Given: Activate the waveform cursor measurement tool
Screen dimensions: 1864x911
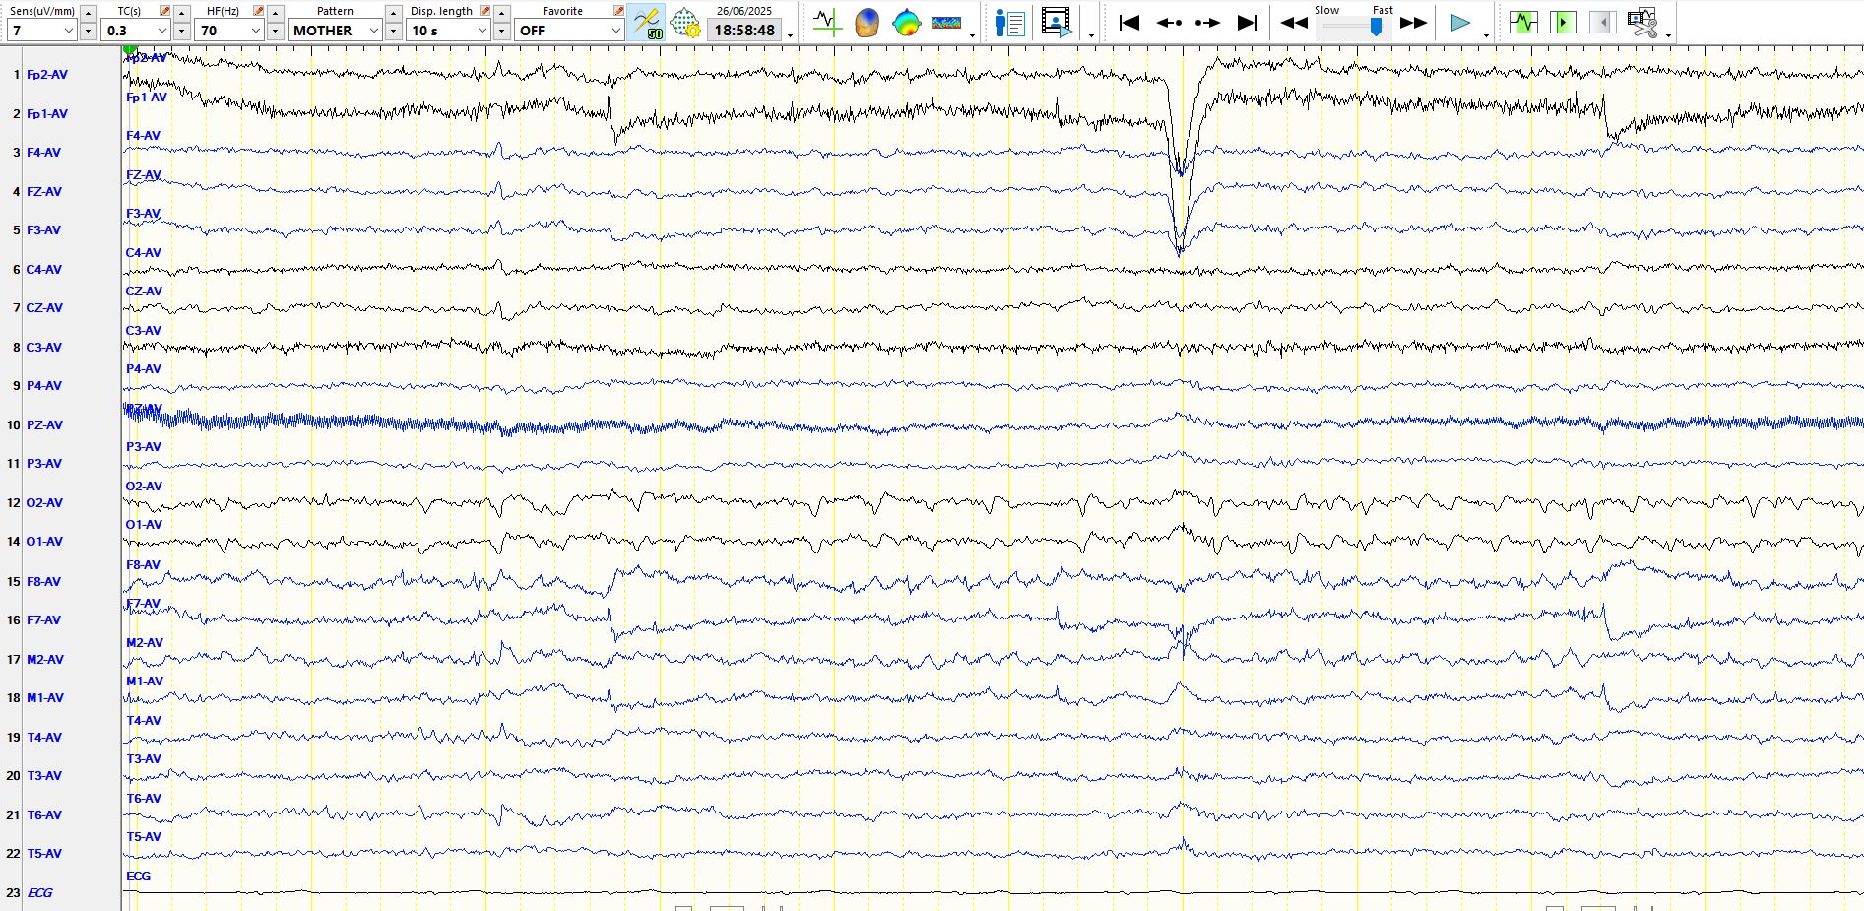Looking at the screenshot, I should (x=827, y=23).
